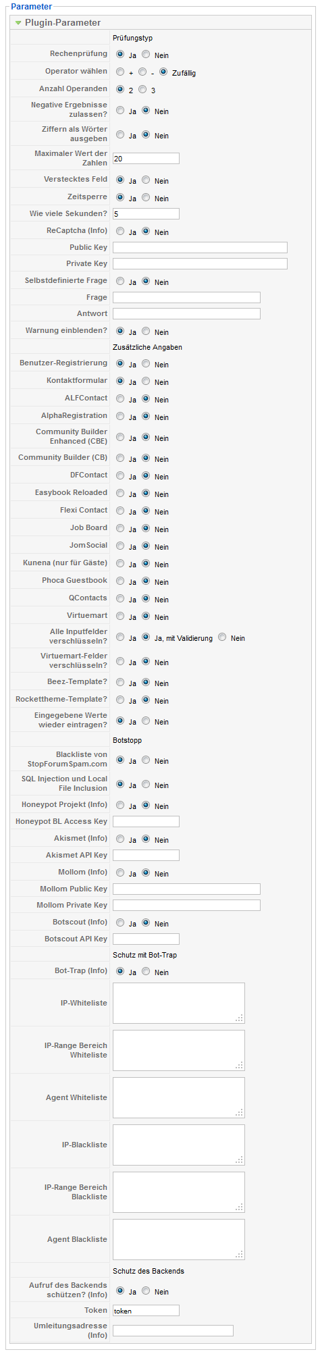
Task: Set Anzahl Operanden to 3
Action: 142,90
